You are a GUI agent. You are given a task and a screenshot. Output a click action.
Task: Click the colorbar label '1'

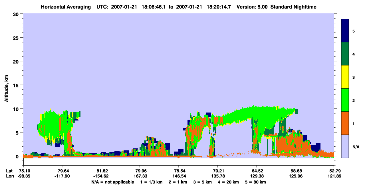(354, 123)
